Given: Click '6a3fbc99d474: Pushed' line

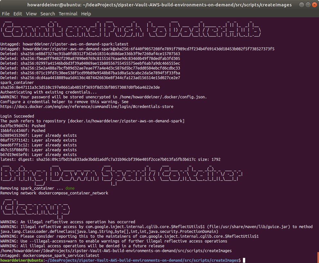Looking at the screenshot, I should (23, 126).
